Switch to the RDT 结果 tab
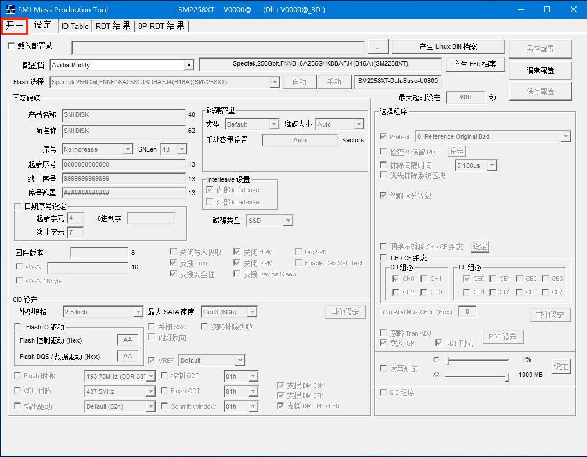 (113, 26)
